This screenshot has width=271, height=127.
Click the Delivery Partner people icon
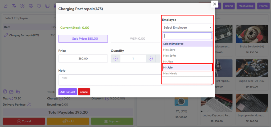[29, 105]
